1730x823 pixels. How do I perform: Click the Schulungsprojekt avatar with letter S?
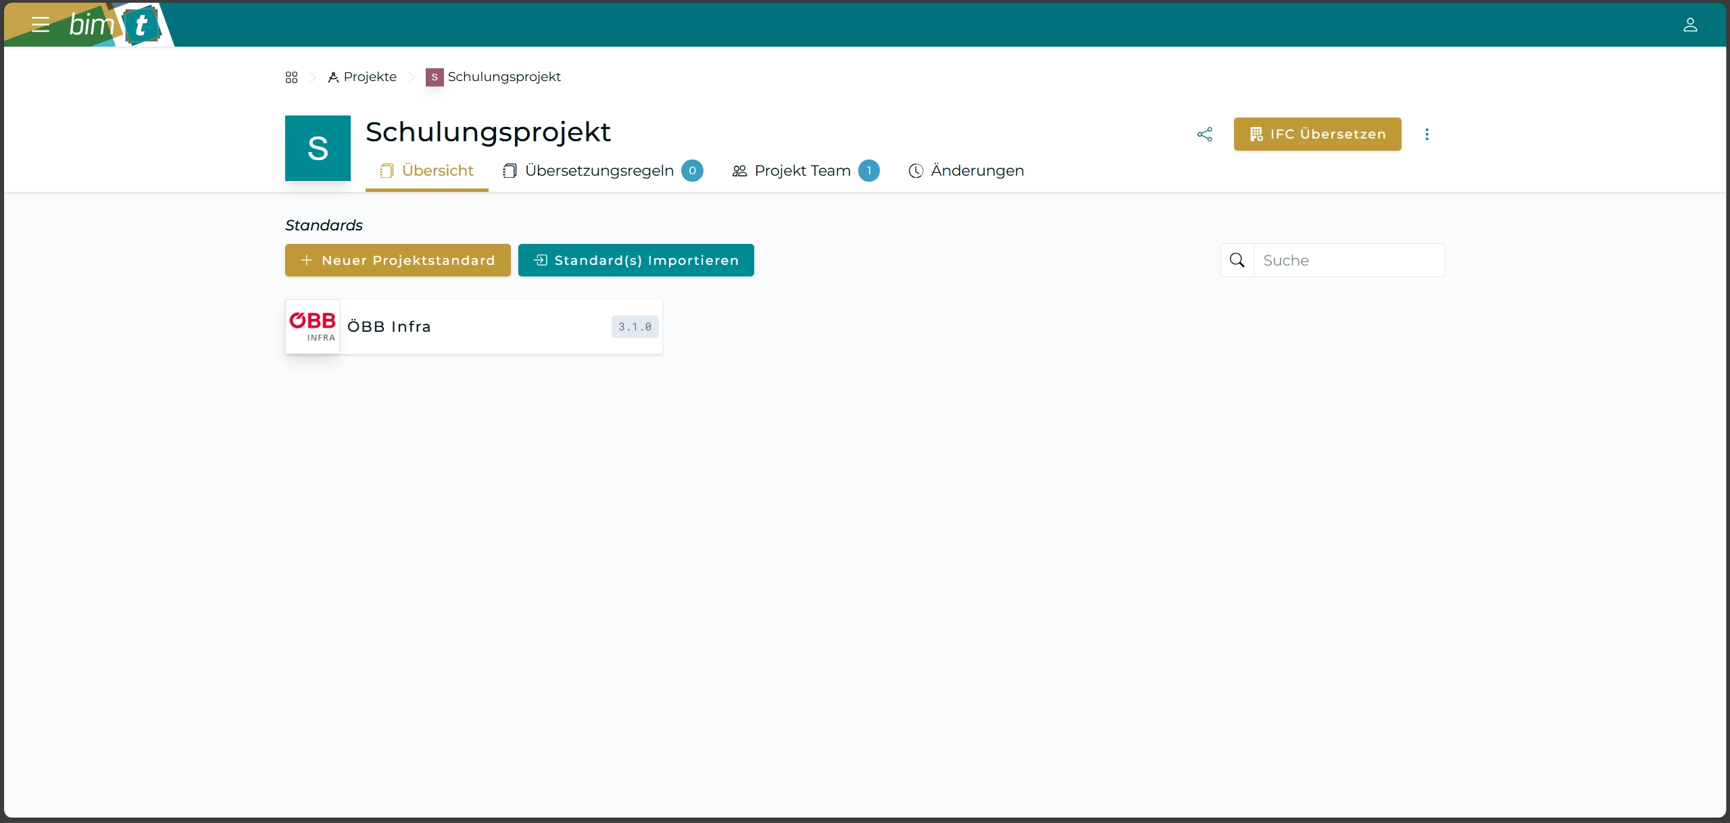pos(318,148)
